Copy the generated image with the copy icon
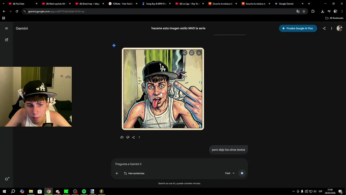This screenshot has height=195, width=346. coord(192,53)
